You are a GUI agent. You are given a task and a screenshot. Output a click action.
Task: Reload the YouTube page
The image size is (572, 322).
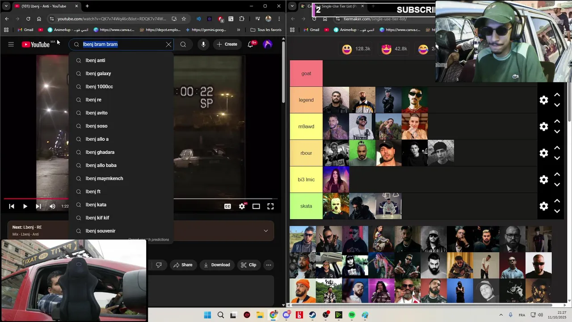(x=28, y=19)
